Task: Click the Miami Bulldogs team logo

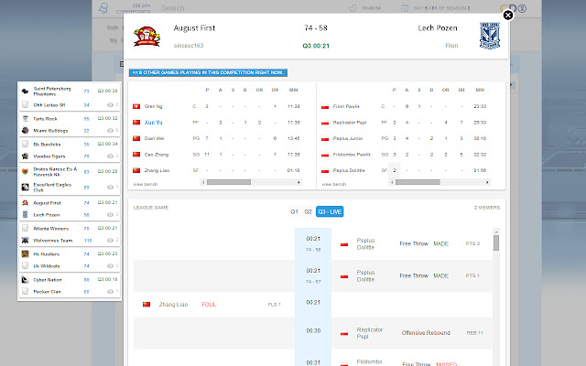Action: [25, 130]
